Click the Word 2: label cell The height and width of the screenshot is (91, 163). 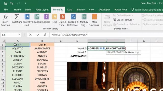pyautogui.click(x=77, y=52)
